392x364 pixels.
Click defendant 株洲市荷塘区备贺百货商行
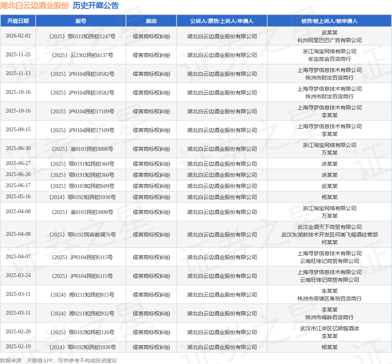330,299
